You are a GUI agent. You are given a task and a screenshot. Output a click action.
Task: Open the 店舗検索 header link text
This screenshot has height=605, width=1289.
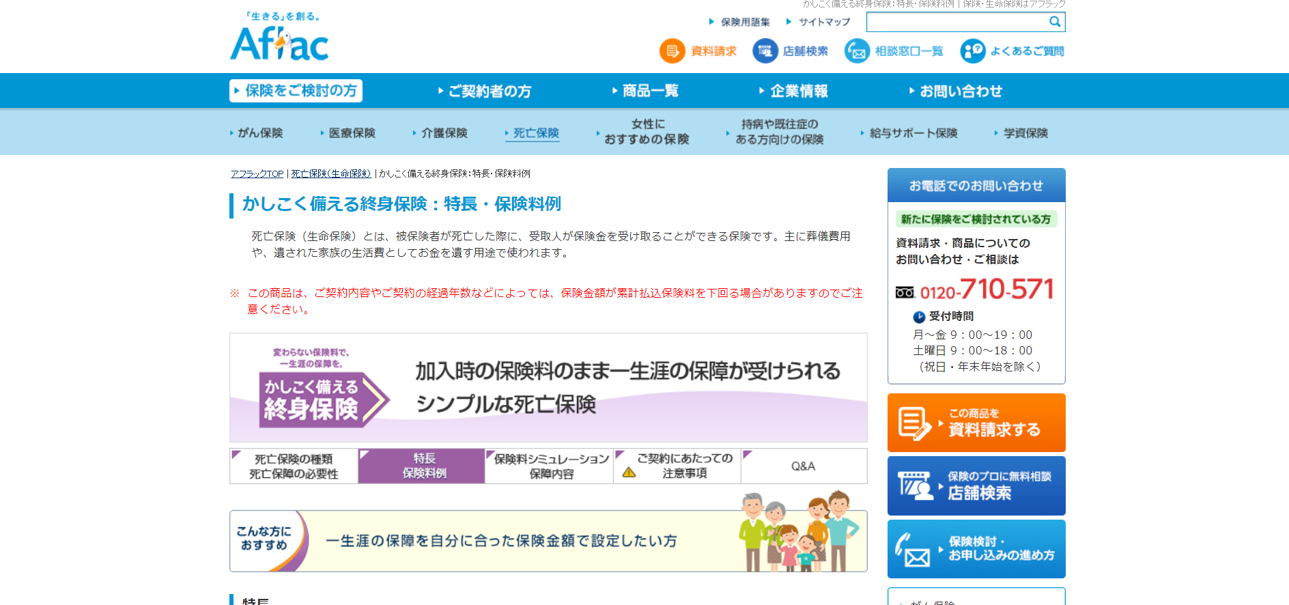coord(806,51)
